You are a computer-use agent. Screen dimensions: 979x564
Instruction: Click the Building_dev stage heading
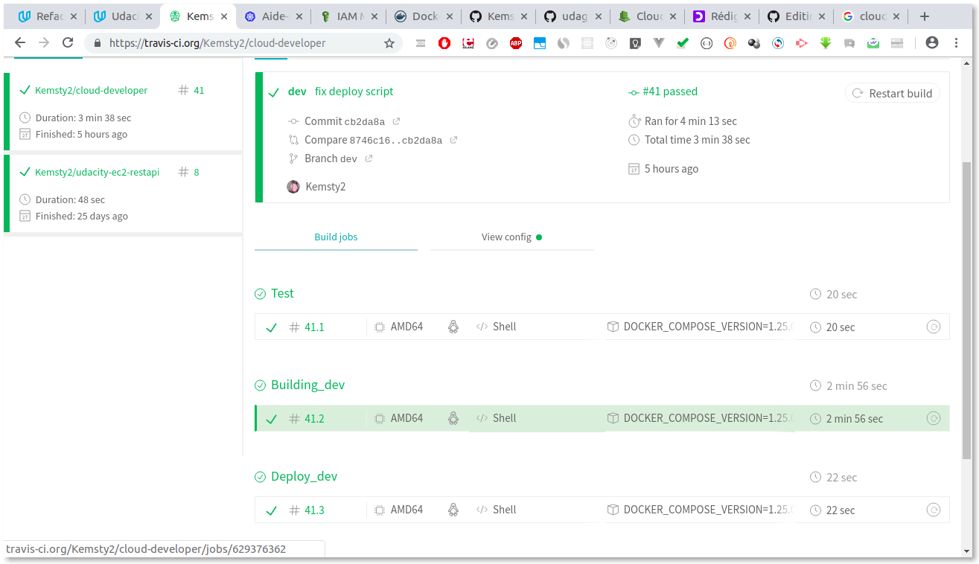point(307,385)
